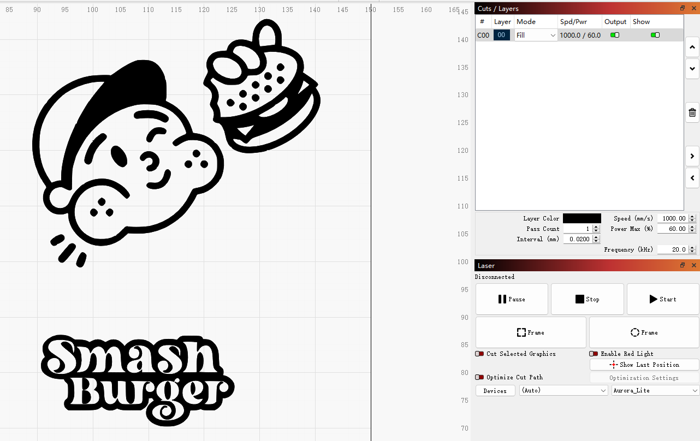
Task: Click the circular Frame button
Action: point(644,332)
